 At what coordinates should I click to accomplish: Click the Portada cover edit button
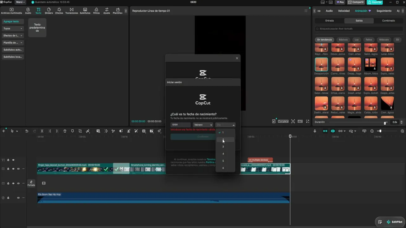31,183
